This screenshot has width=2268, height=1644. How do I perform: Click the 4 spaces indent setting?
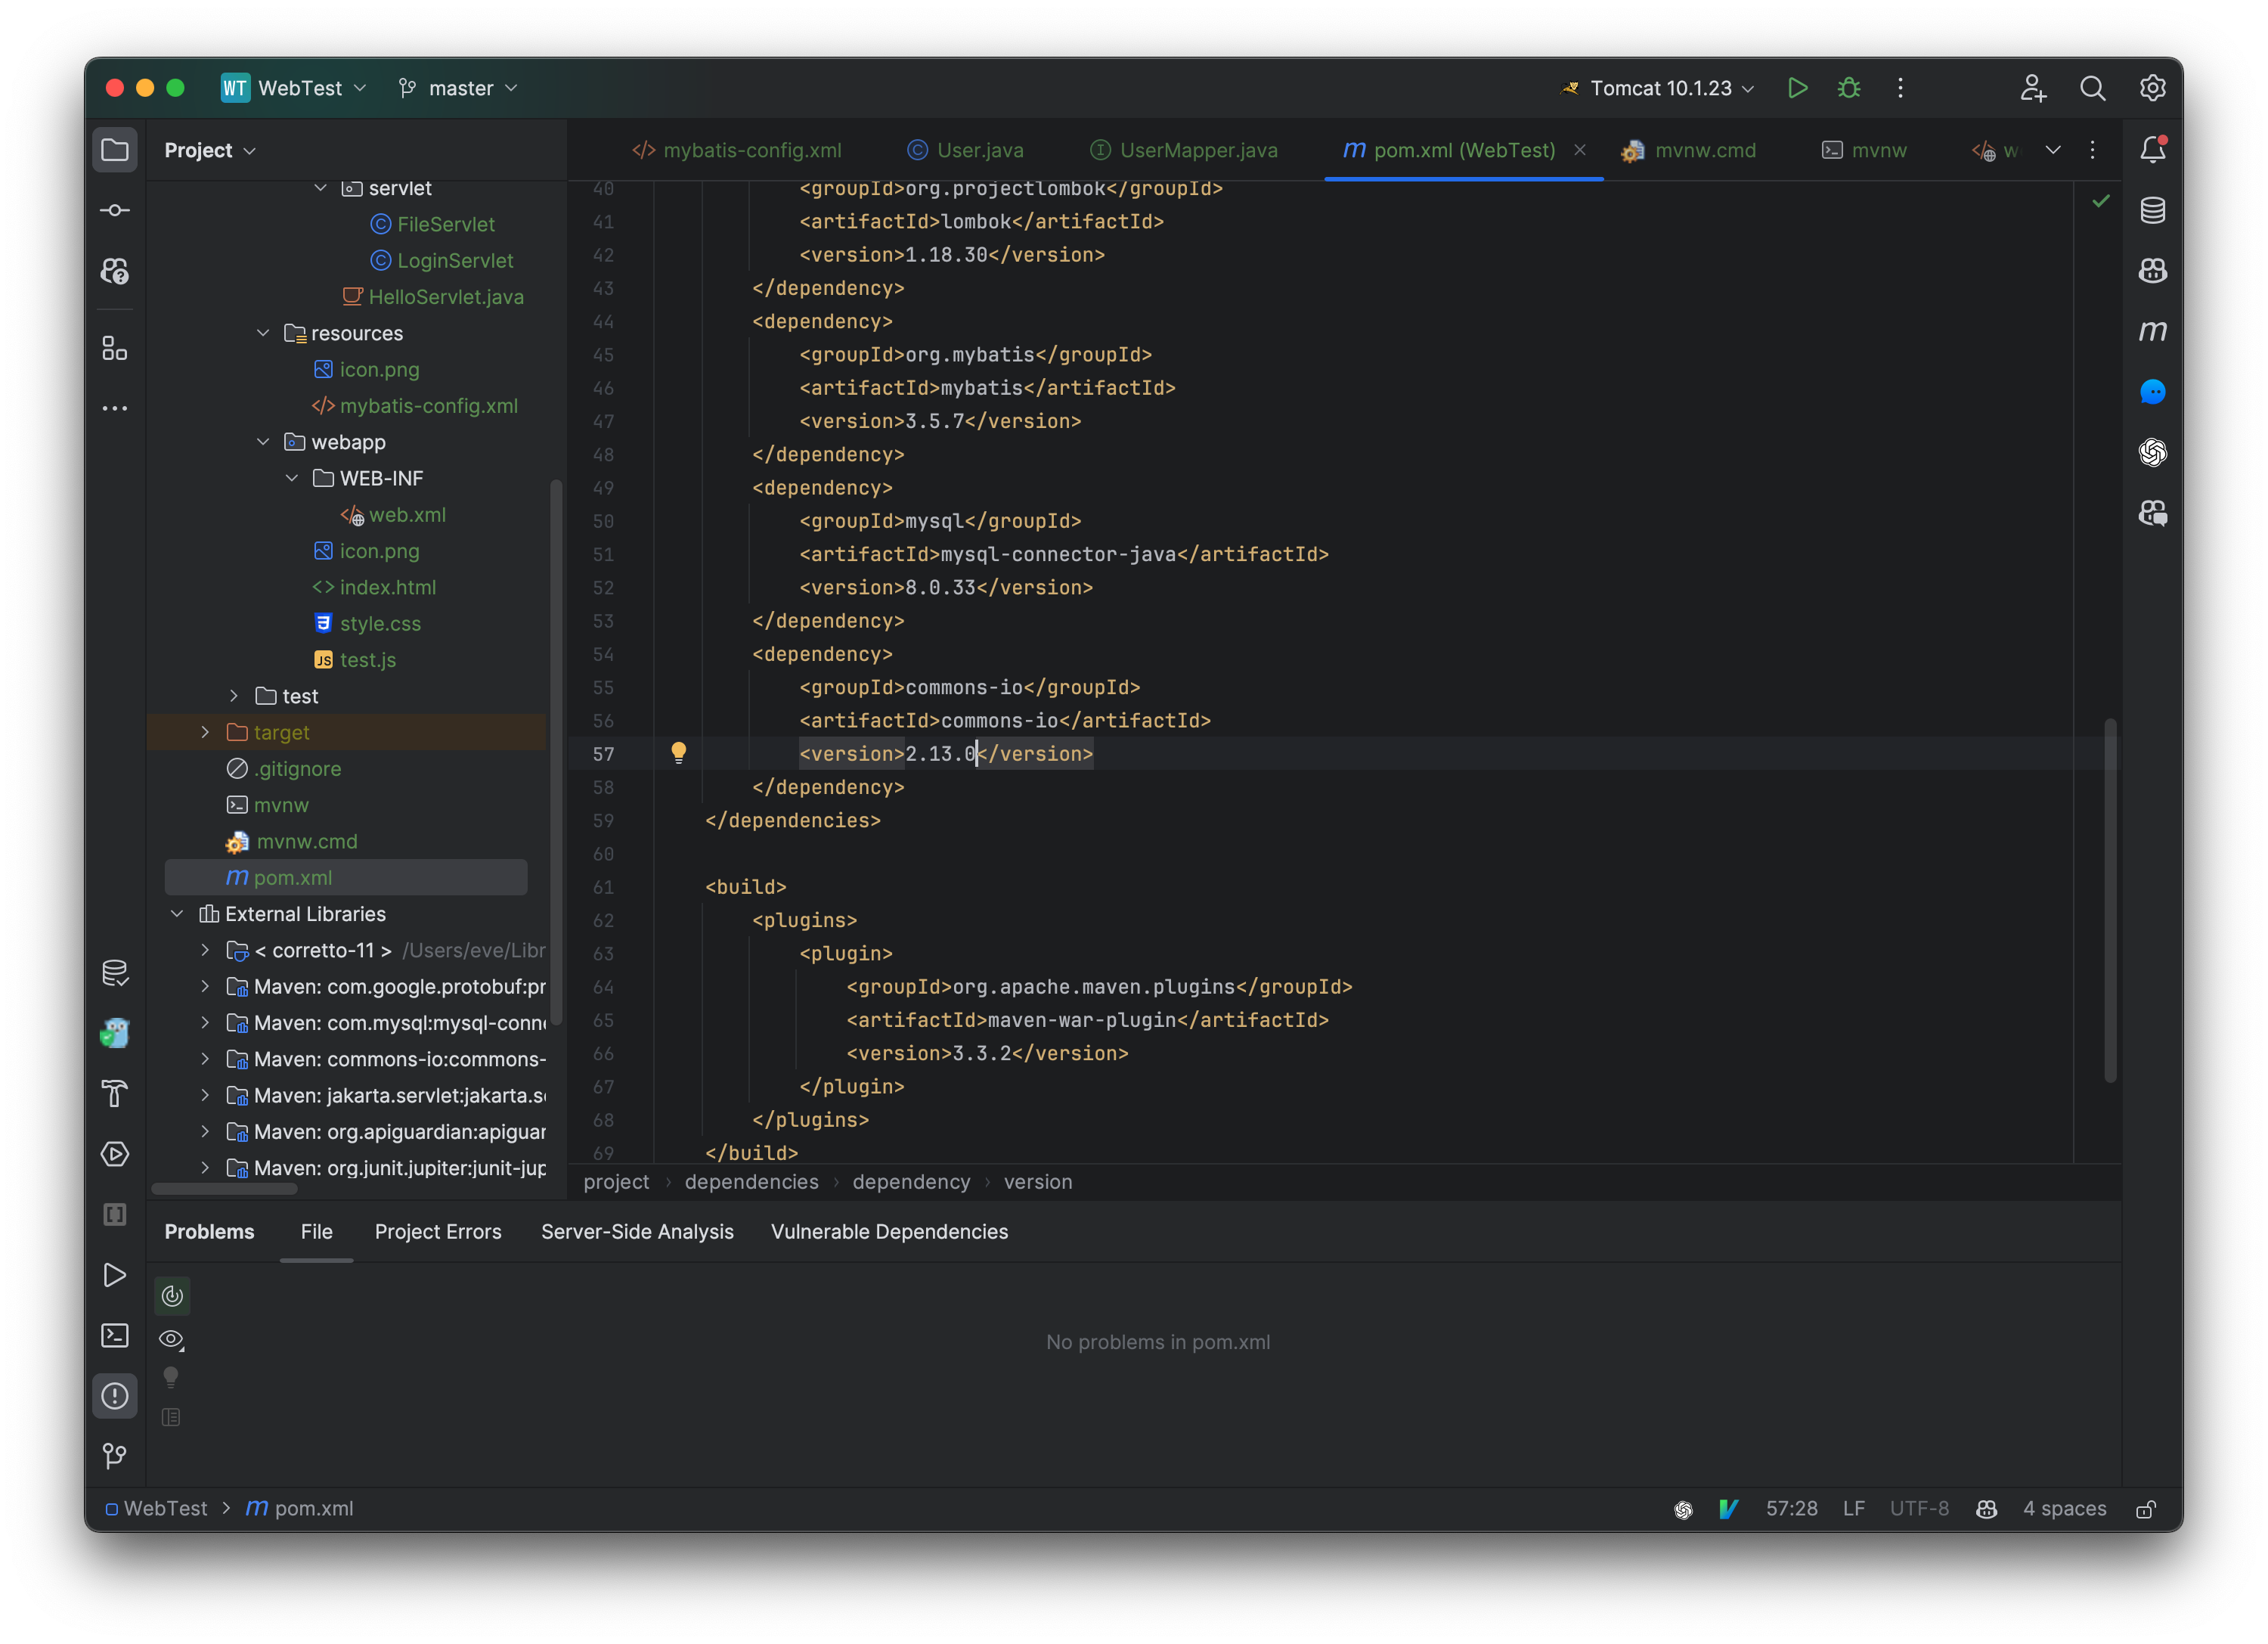(2063, 1509)
